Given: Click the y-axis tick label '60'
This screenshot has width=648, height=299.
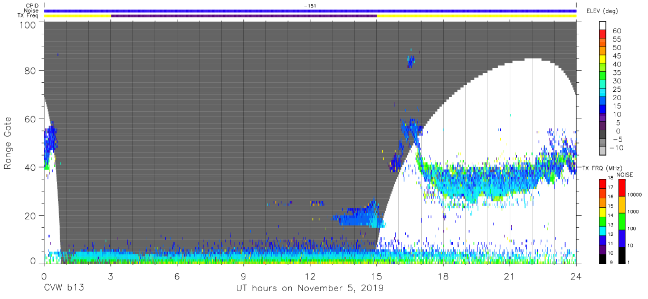Looking at the screenshot, I should click(31, 119).
